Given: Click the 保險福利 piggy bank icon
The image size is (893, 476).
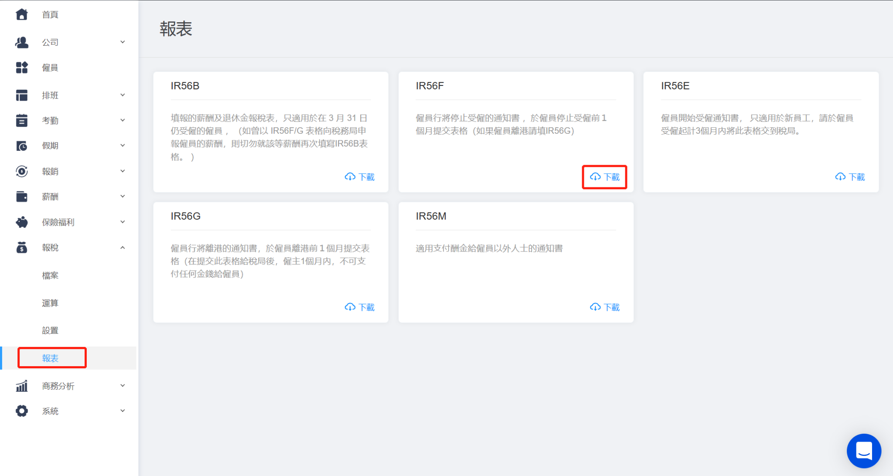Looking at the screenshot, I should (x=21, y=222).
